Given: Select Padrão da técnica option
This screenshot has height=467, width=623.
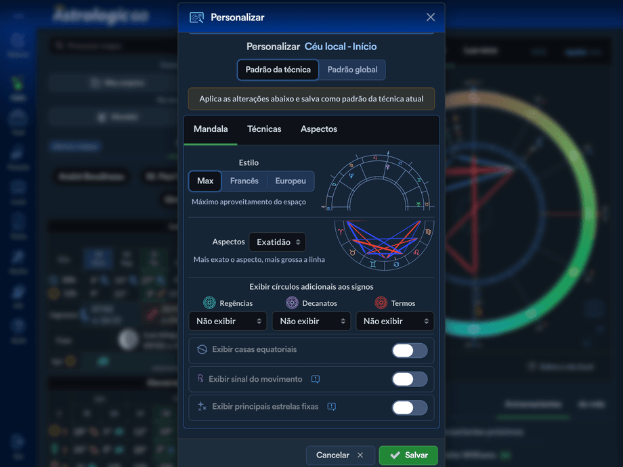Looking at the screenshot, I should click(x=278, y=70).
